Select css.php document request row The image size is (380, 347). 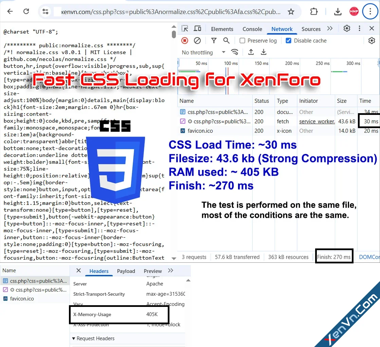[x=279, y=112]
